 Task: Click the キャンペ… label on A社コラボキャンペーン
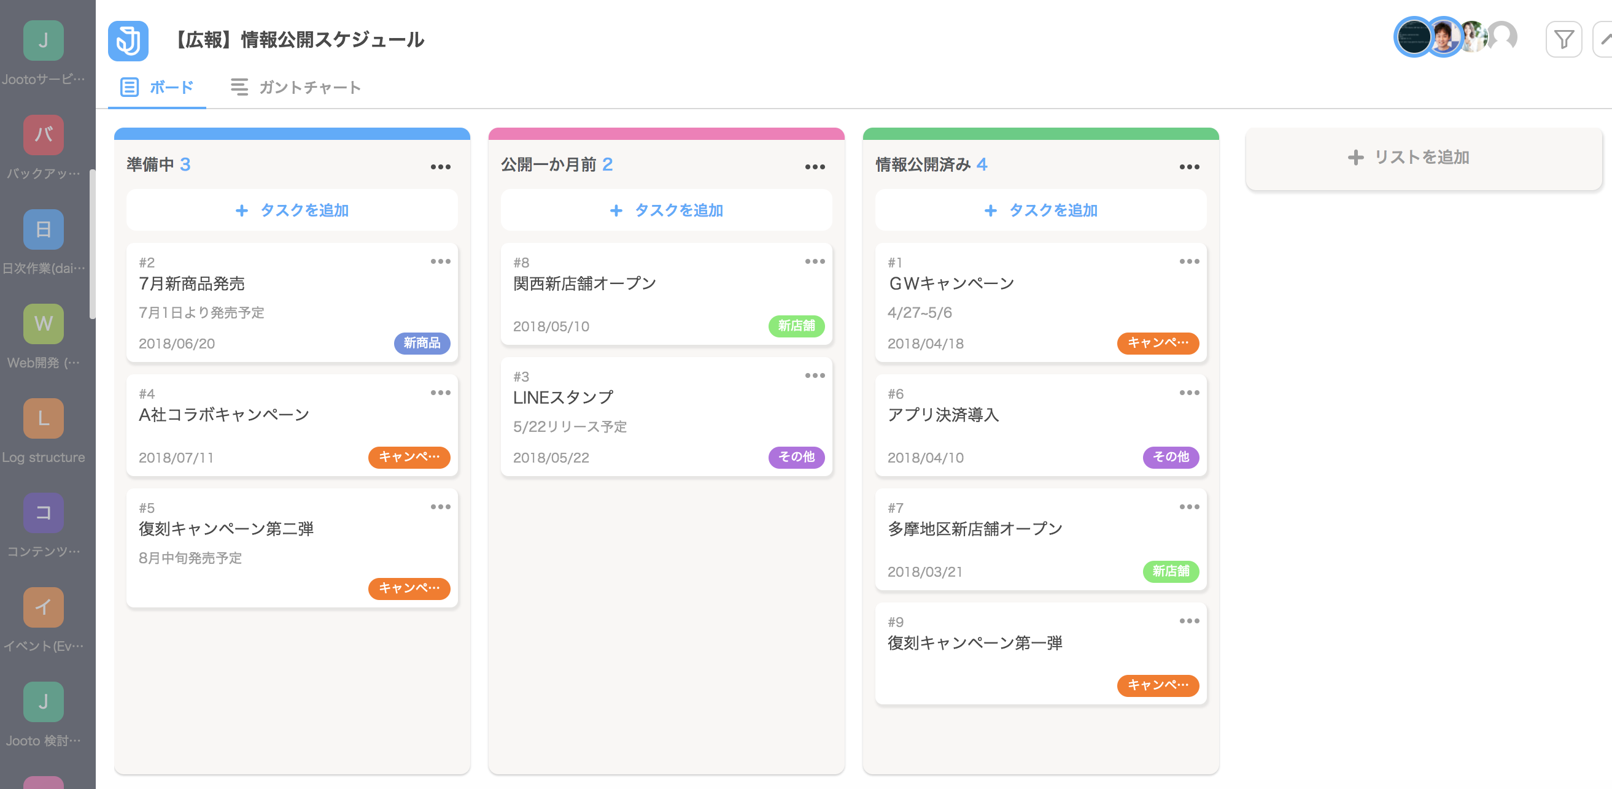pos(409,457)
